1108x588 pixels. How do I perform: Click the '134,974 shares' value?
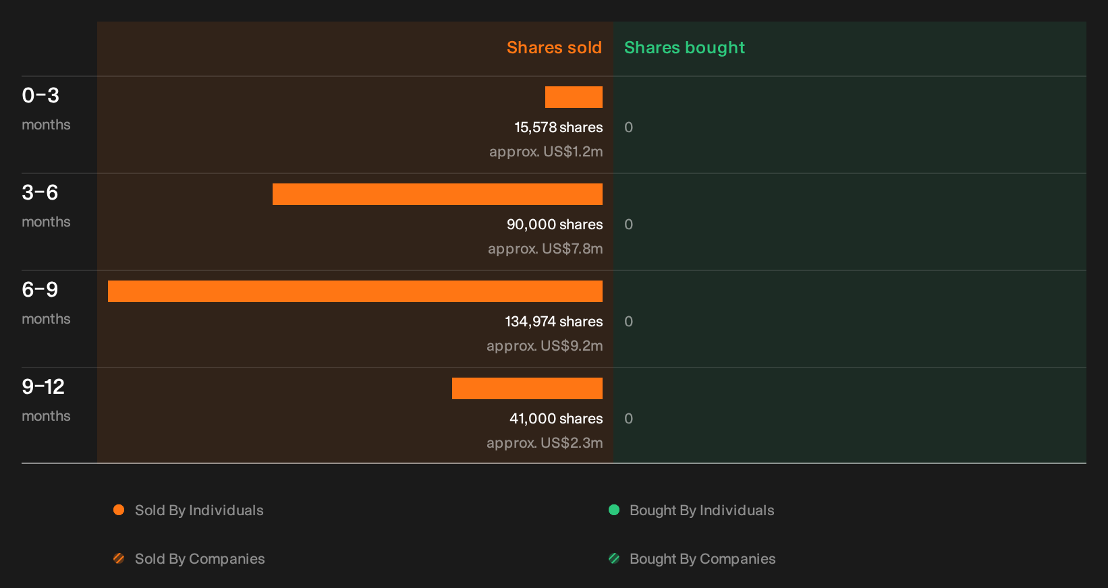click(x=554, y=322)
